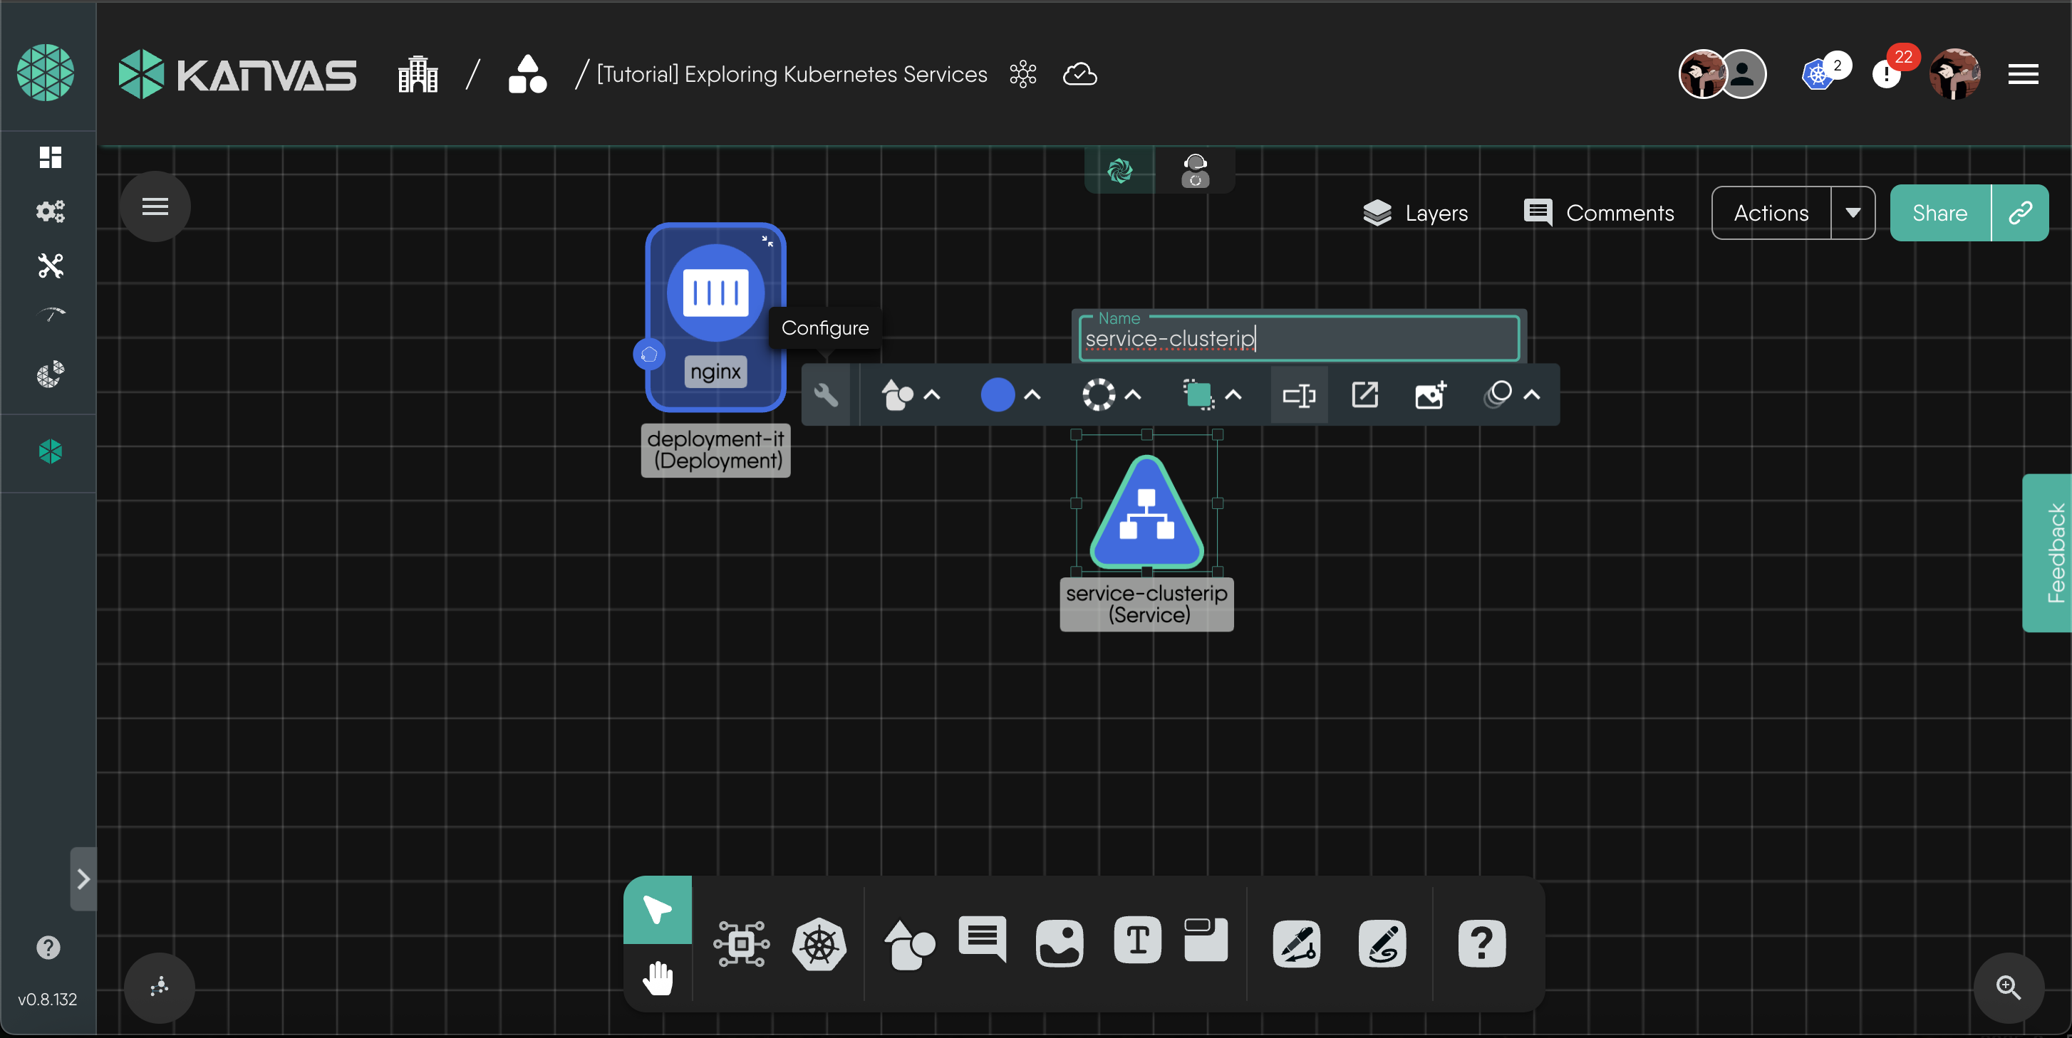Viewport: 2072px width, 1038px height.
Task: Open the Pencil freehand draw tool
Action: (x=1382, y=943)
